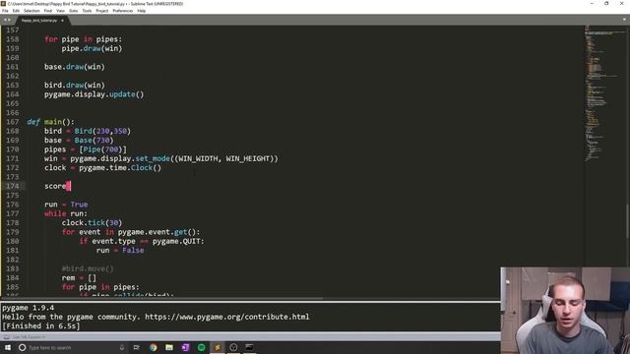Click the status bar panel switcher icon
This screenshot has height=354, width=630.
(x=7, y=337)
